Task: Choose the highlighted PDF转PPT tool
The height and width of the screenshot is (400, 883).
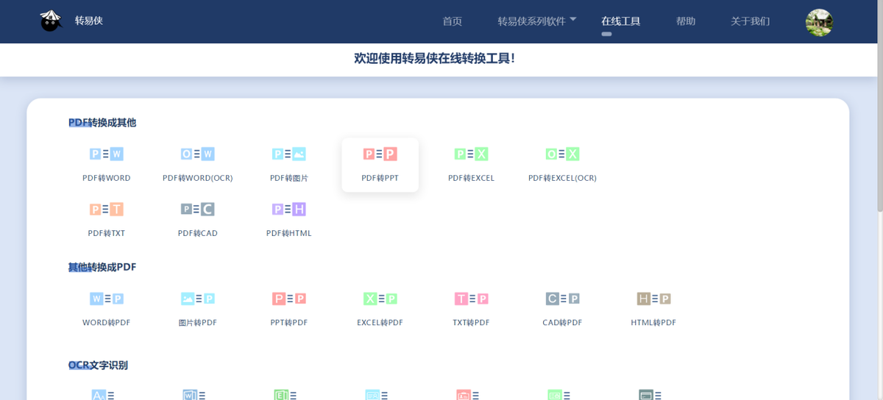Action: tap(380, 165)
